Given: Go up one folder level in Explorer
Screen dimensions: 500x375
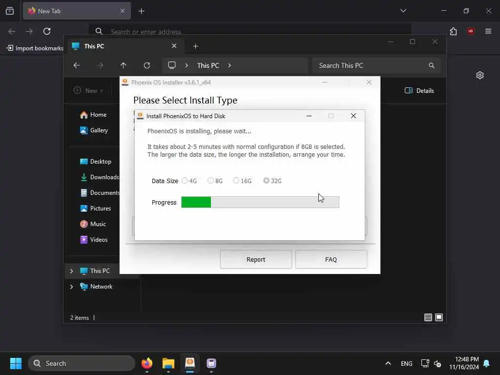Looking at the screenshot, I should point(124,65).
